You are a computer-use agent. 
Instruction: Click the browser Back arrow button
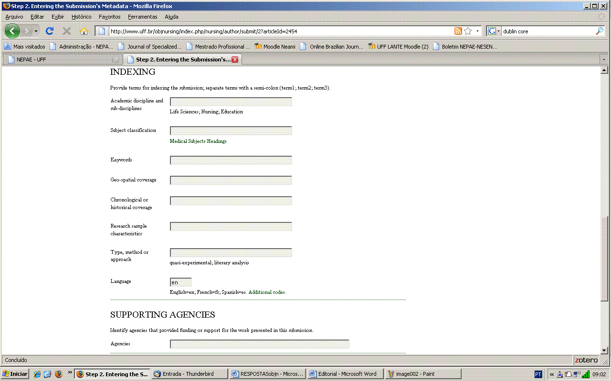point(12,31)
